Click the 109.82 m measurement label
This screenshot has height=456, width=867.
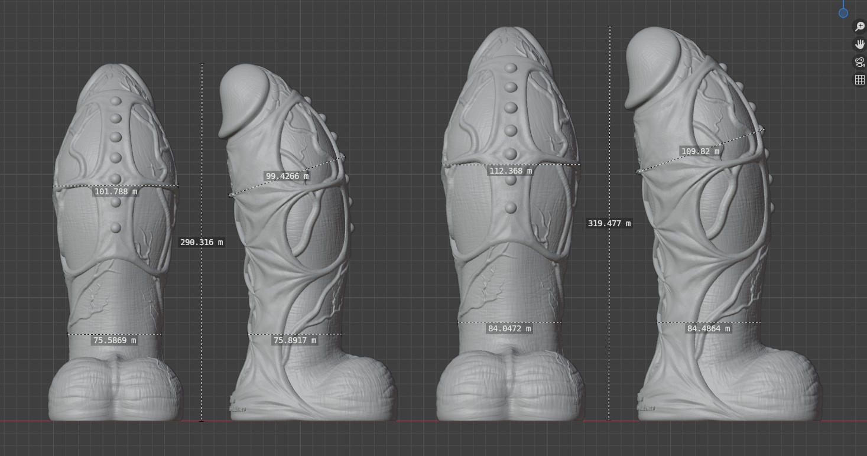[700, 151]
